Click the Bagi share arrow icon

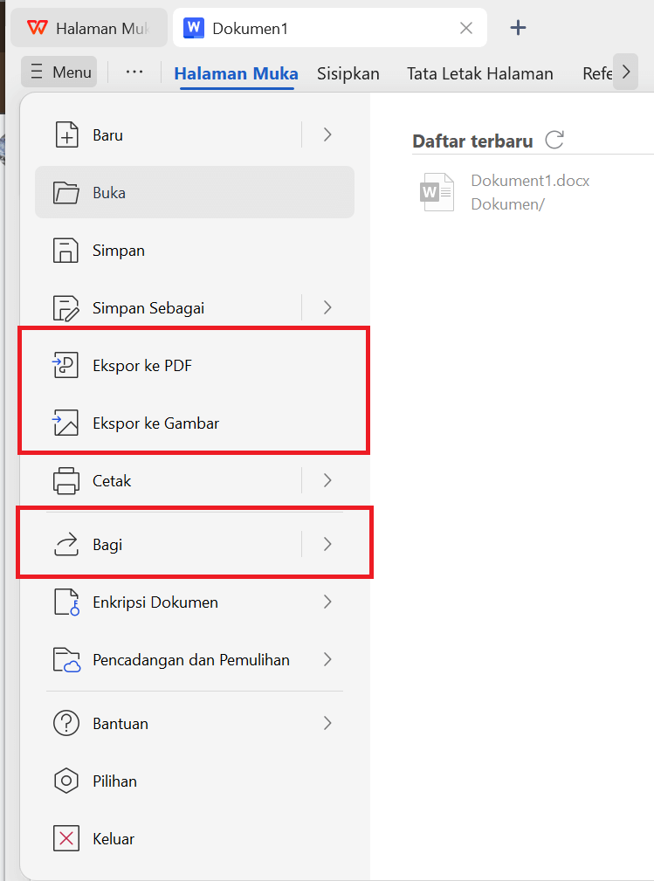coord(66,545)
